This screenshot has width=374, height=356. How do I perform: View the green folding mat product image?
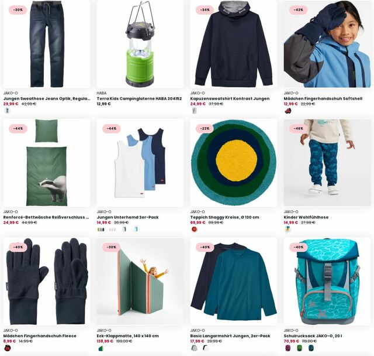point(140,282)
